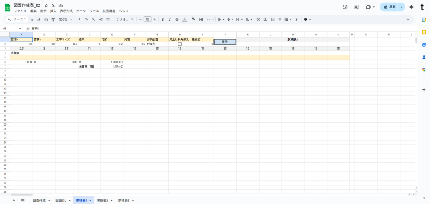
Task: Open Google Tasks side panel
Action: point(424,44)
